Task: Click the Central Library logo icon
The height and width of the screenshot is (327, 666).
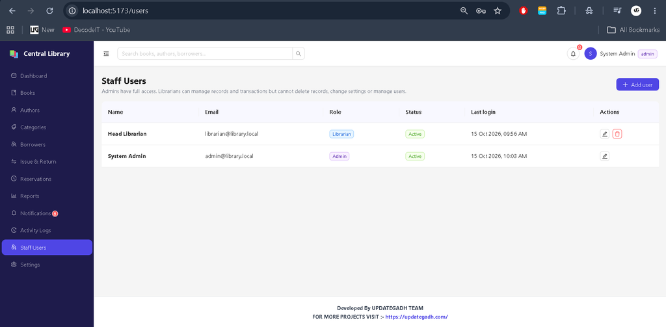Action: click(14, 54)
